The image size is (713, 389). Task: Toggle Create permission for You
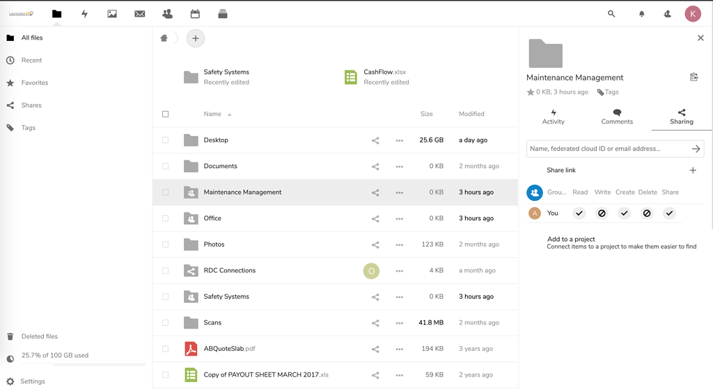click(x=625, y=213)
